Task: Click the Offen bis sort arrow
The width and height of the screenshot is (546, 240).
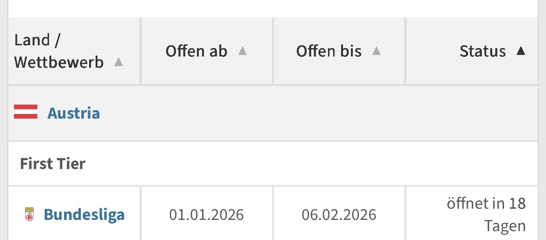Action: (377, 51)
